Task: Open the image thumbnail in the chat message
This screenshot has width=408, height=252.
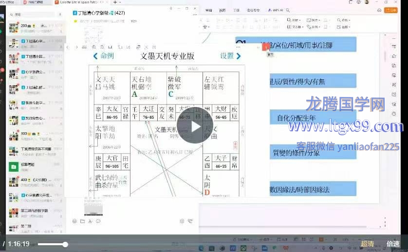Action: [x=93, y=208]
